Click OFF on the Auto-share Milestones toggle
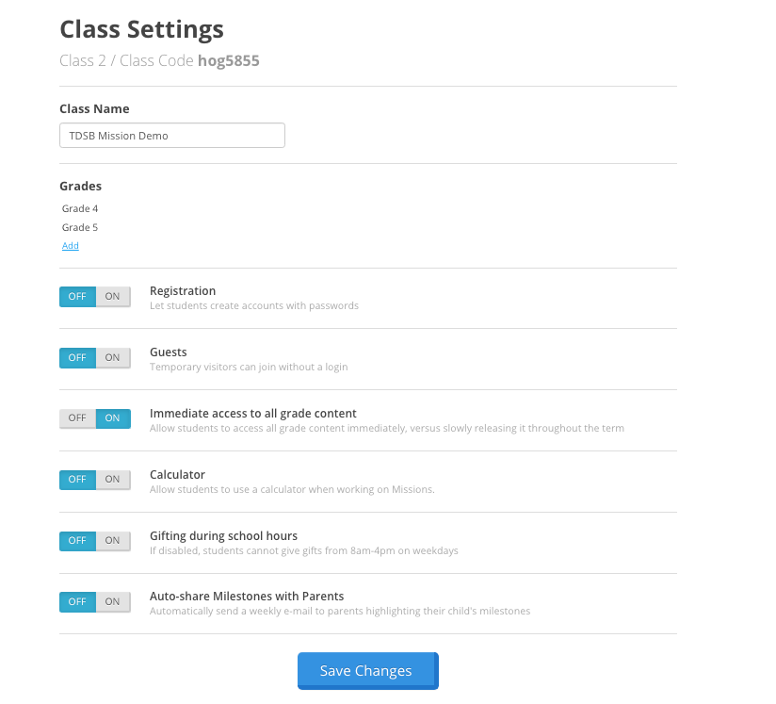The image size is (776, 704). click(x=77, y=601)
